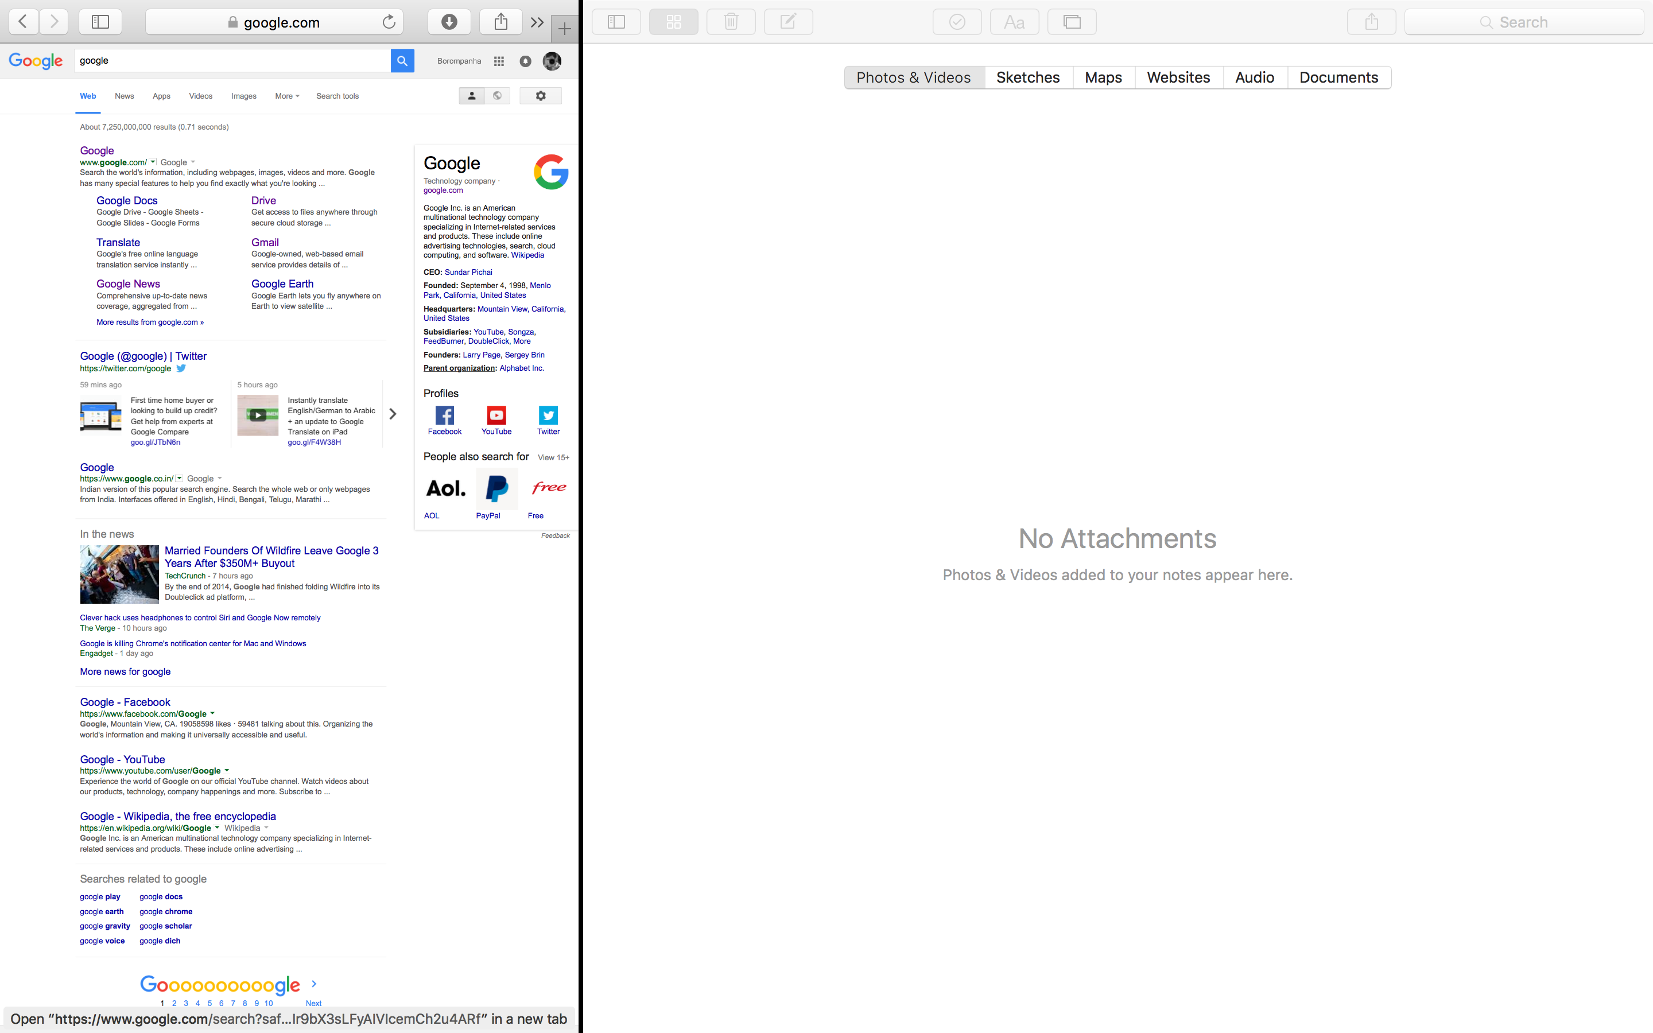Open the Google apps grid

click(499, 61)
